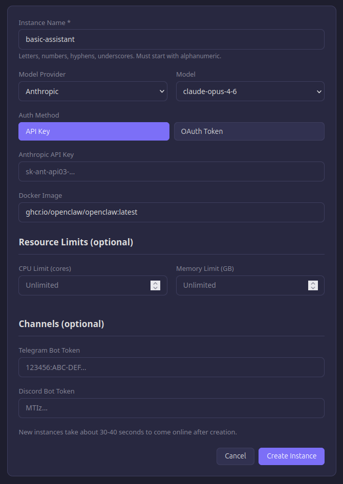This screenshot has width=343, height=484.
Task: Click the Instance Name input field
Action: click(171, 39)
